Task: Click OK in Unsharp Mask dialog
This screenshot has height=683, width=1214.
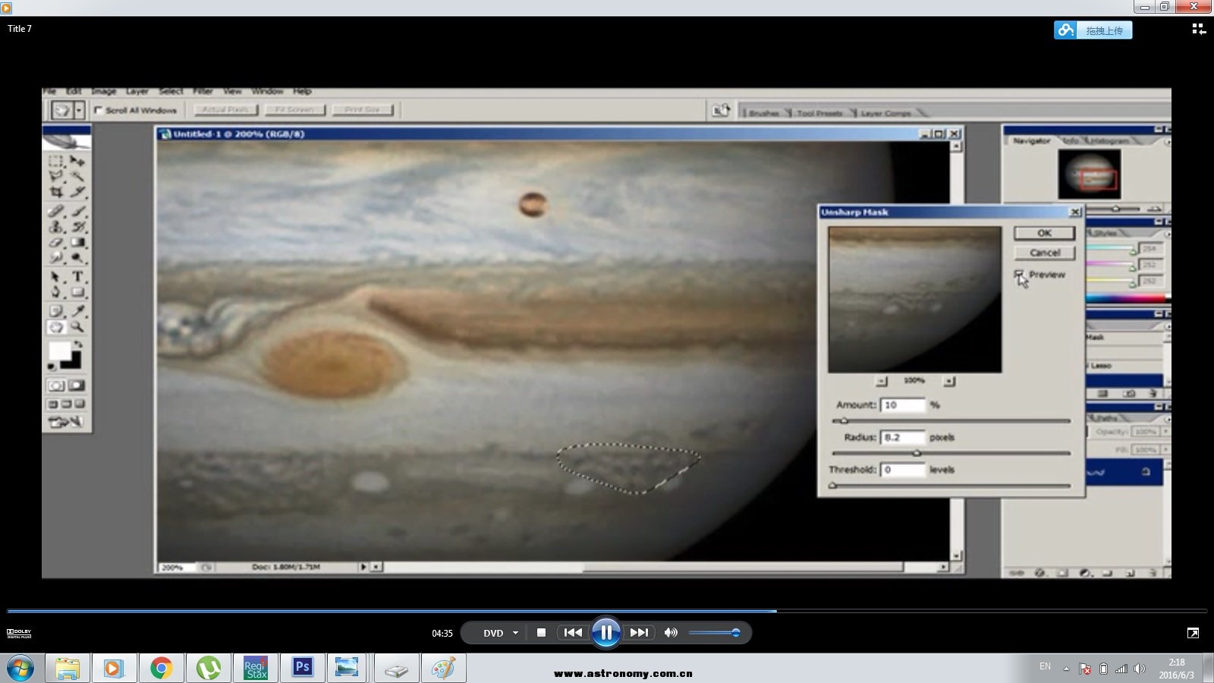Action: (x=1044, y=233)
